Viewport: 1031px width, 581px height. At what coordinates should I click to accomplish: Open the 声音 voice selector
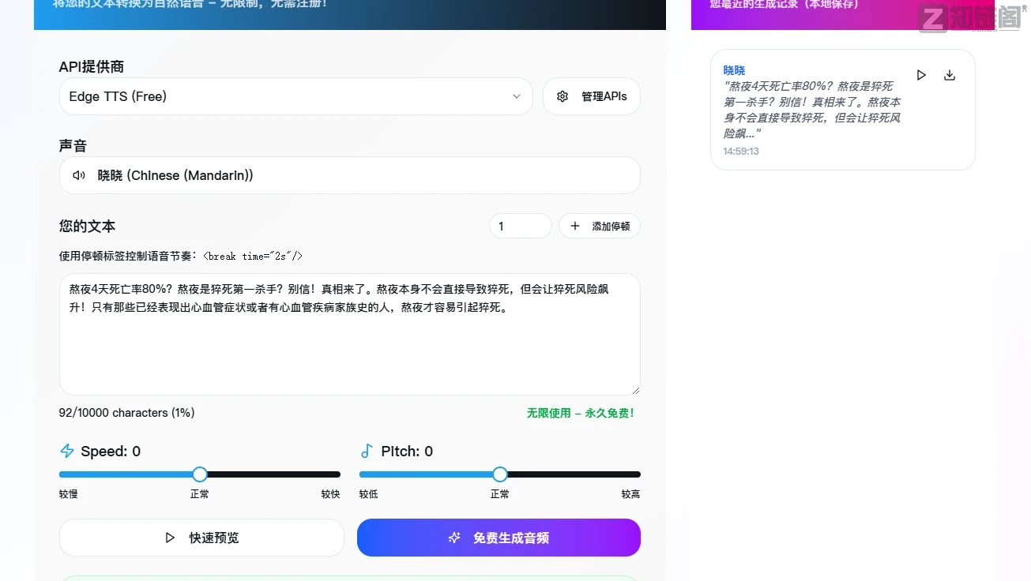[350, 175]
